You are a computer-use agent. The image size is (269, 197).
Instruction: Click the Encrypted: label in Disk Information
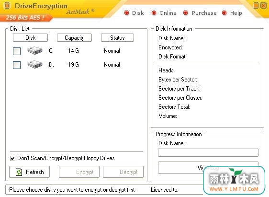(170, 47)
